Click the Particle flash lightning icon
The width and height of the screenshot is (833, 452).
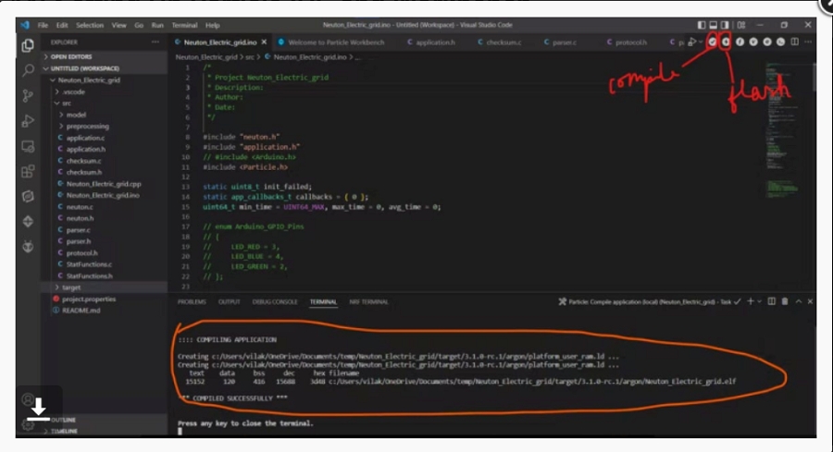(x=727, y=42)
